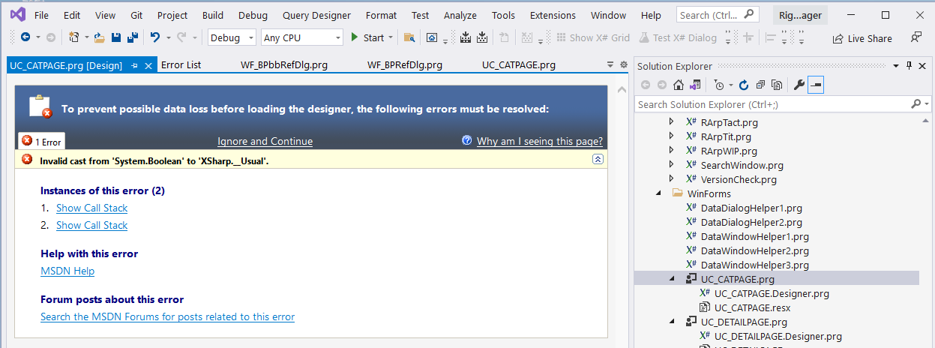Toggle pin on UC_CATPAGE.prg [Design] tab

pyautogui.click(x=135, y=66)
